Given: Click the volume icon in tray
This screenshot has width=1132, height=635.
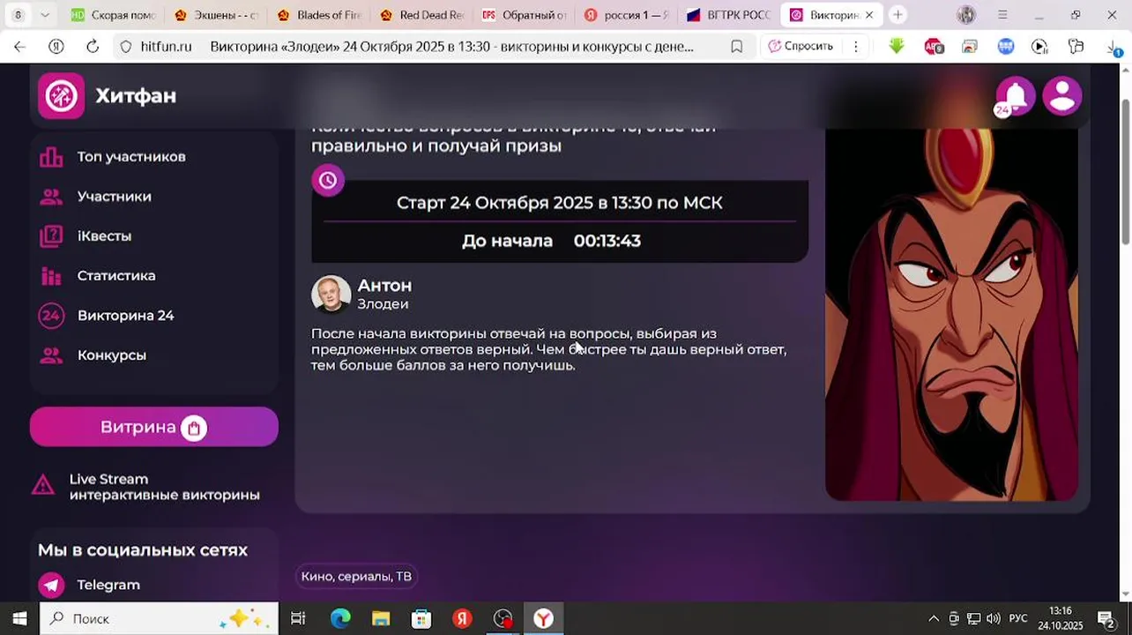Looking at the screenshot, I should (x=994, y=618).
